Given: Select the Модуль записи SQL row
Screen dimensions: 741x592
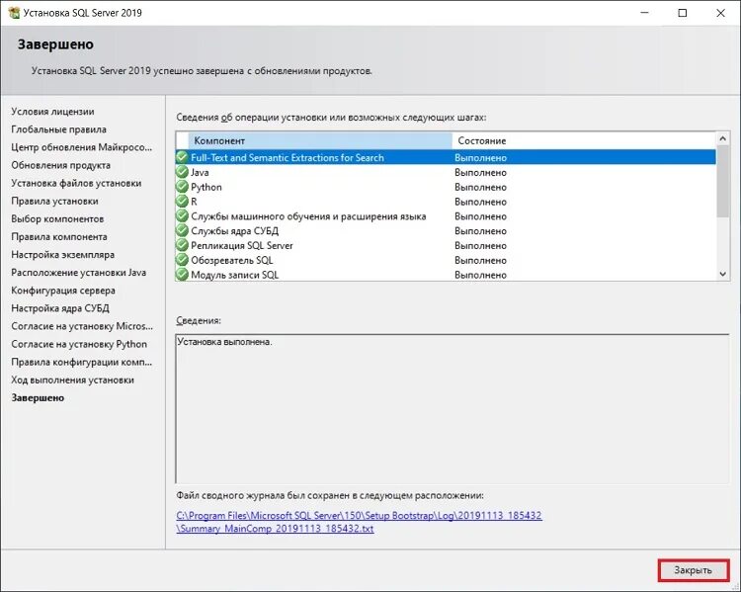Looking at the screenshot, I should (x=446, y=274).
